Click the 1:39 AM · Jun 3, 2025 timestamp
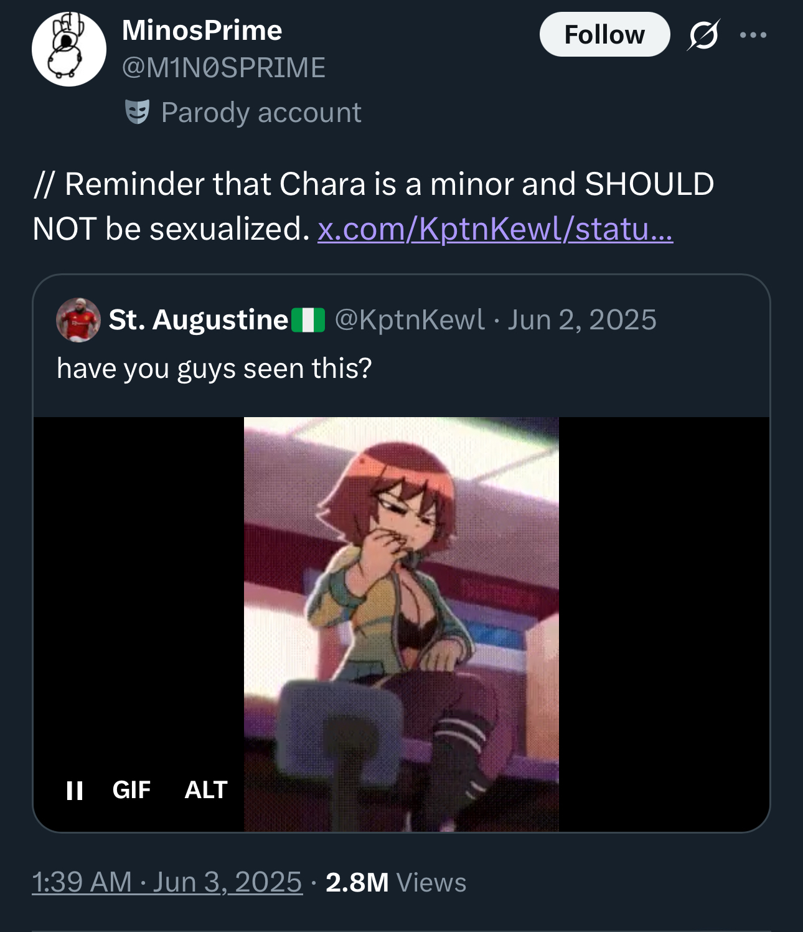 click(167, 882)
